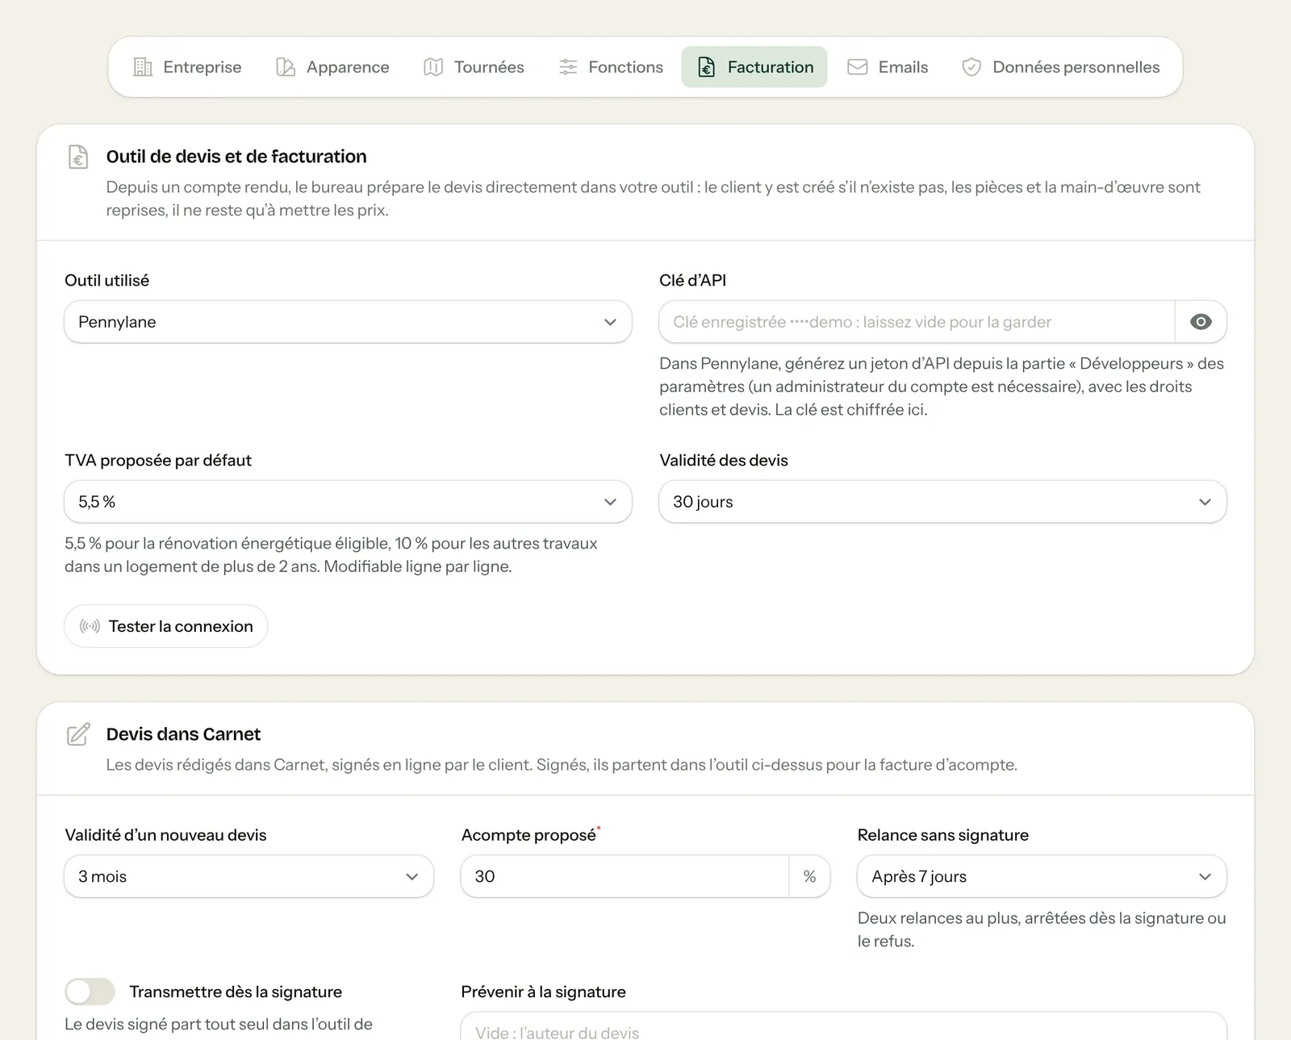Open the Validité des devis 30 jours dropdown
This screenshot has height=1040, width=1291.
click(942, 502)
